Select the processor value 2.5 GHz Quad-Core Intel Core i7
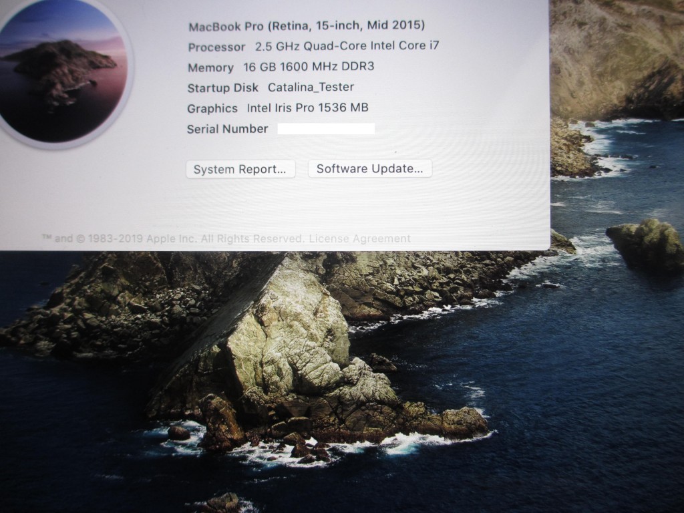Screen dimensions: 684x513 (347, 46)
